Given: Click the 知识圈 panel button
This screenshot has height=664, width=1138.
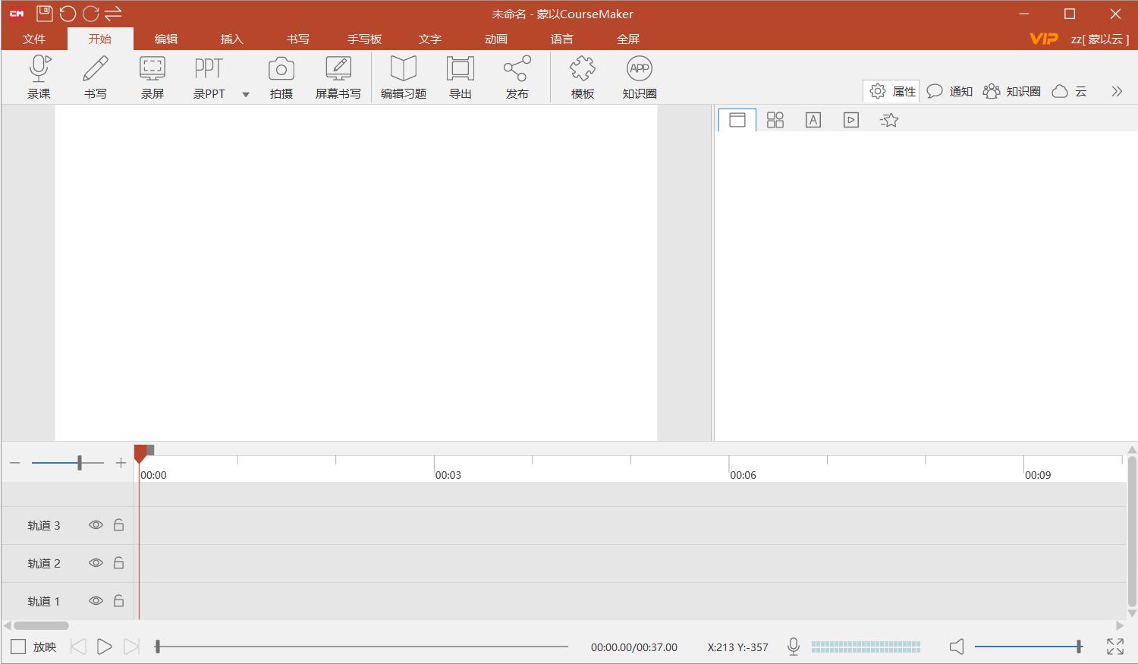Looking at the screenshot, I should [1012, 91].
